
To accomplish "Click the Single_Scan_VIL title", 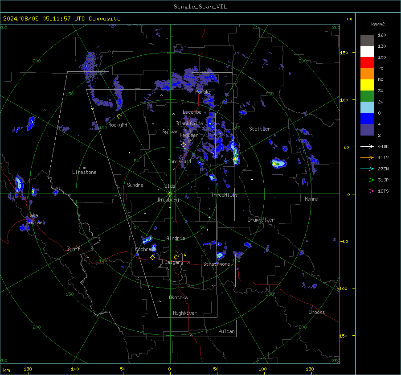I will click(x=200, y=7).
